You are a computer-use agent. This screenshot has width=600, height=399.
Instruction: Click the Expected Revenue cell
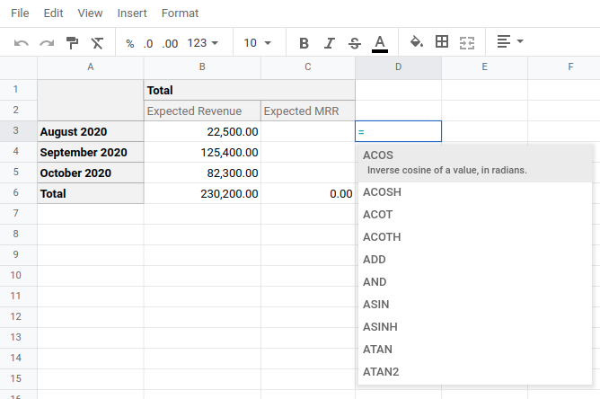pos(202,111)
